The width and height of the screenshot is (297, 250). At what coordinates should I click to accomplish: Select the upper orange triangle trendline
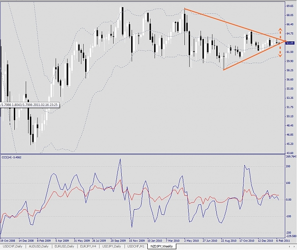click(235, 25)
